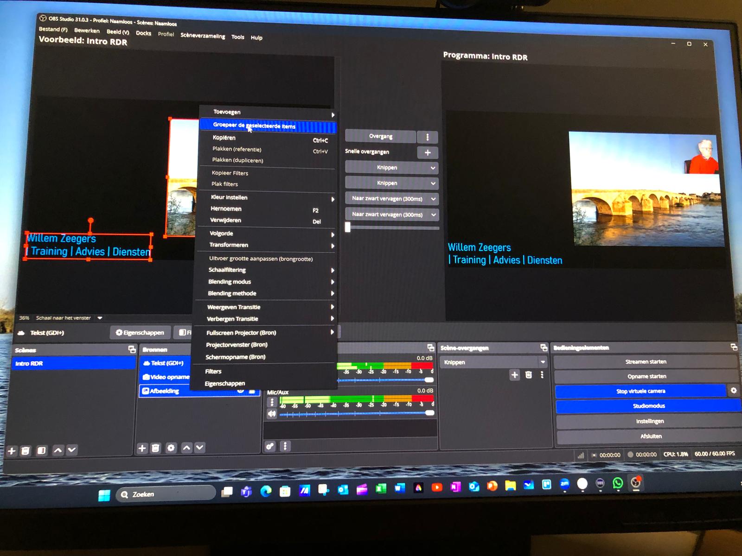Screen dimensions: 742x556
Task: Click Opname starten
Action: (x=646, y=376)
